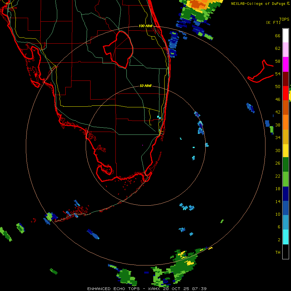Image resolution: width=291 pixels, height=291 pixels.
Task: Click the 50 NMI range ring label
Action: coord(145,86)
